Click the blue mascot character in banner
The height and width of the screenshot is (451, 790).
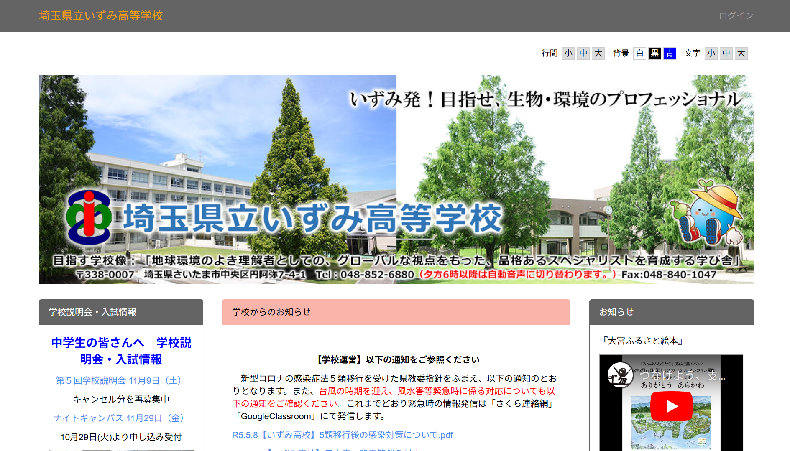[x=706, y=213]
